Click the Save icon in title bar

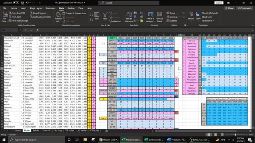click(22, 3)
